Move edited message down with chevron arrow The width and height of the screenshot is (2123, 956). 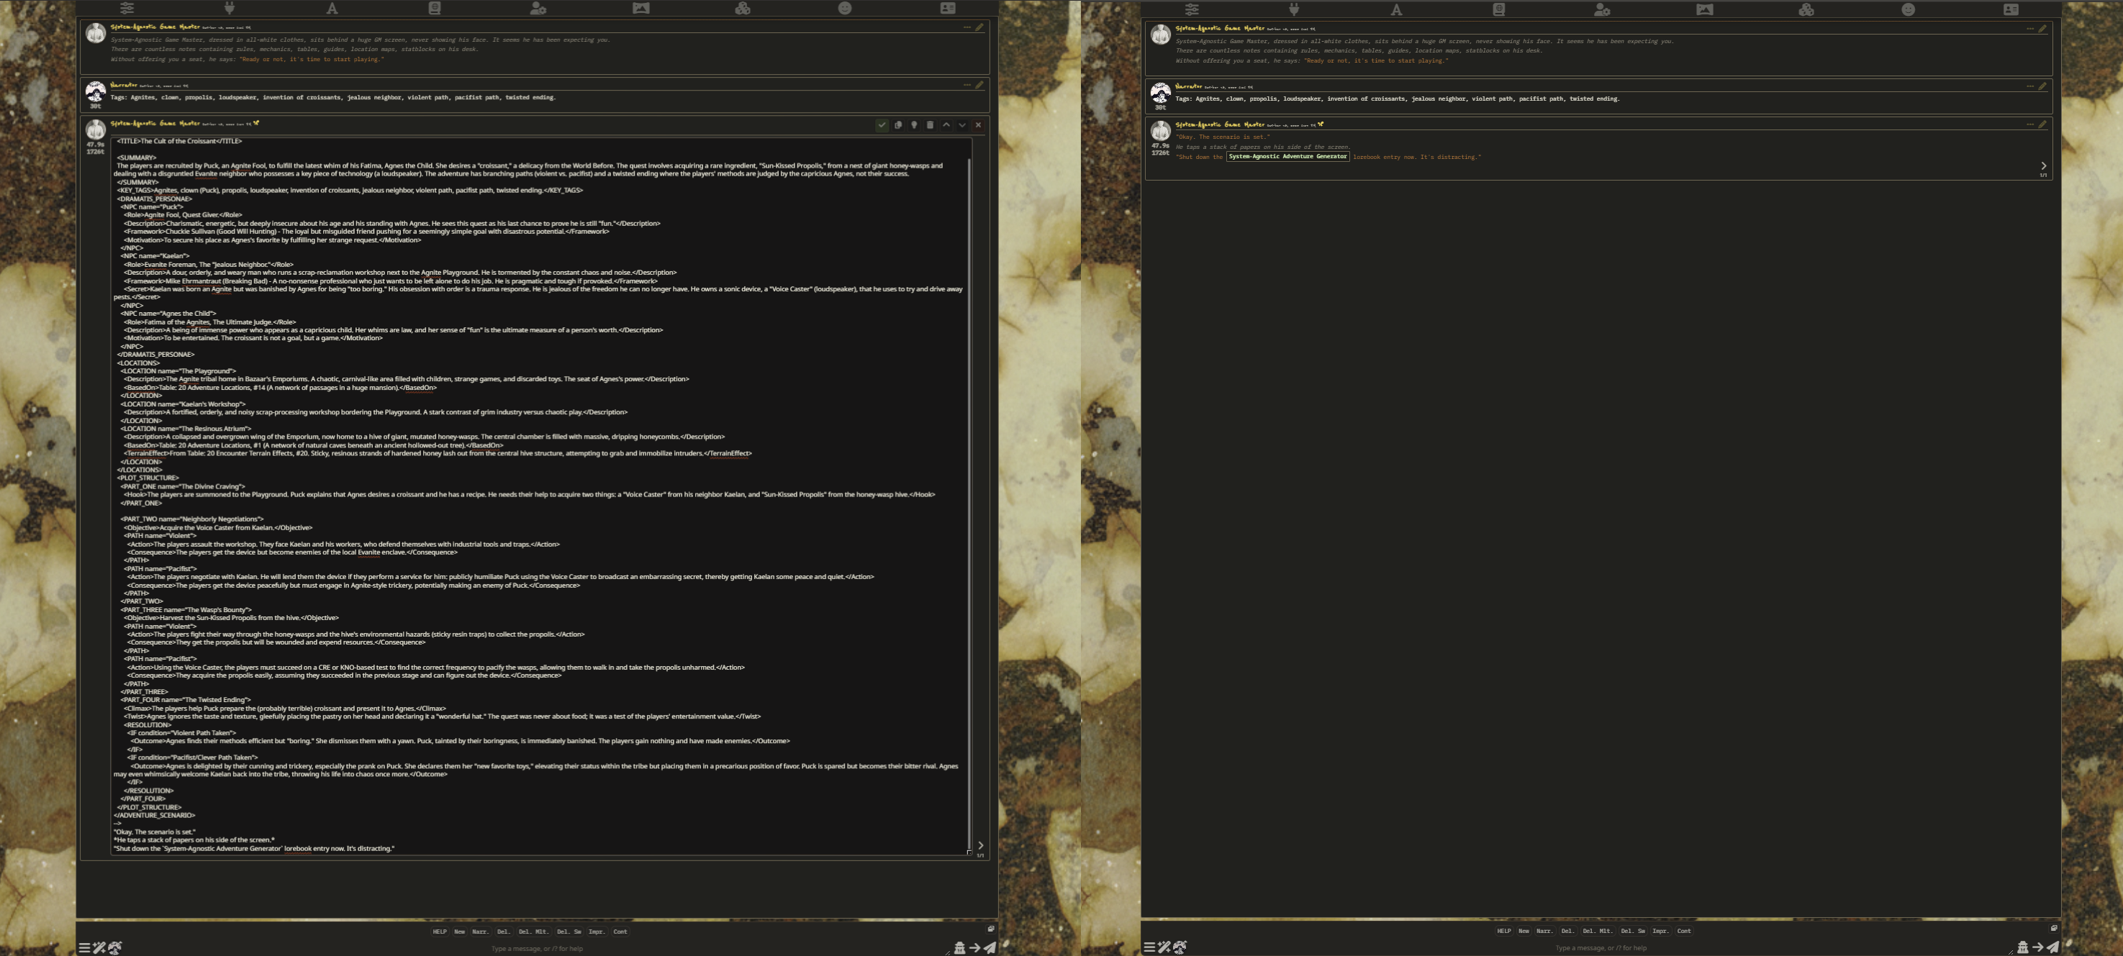click(x=961, y=125)
